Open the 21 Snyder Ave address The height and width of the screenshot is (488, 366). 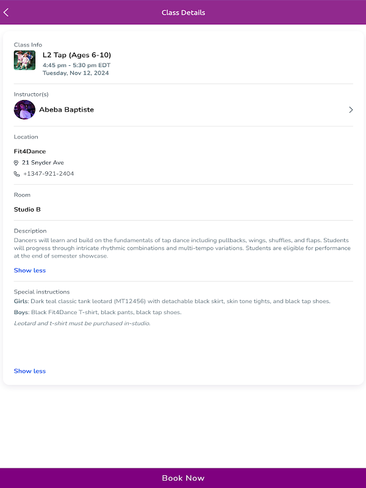pyautogui.click(x=43, y=163)
